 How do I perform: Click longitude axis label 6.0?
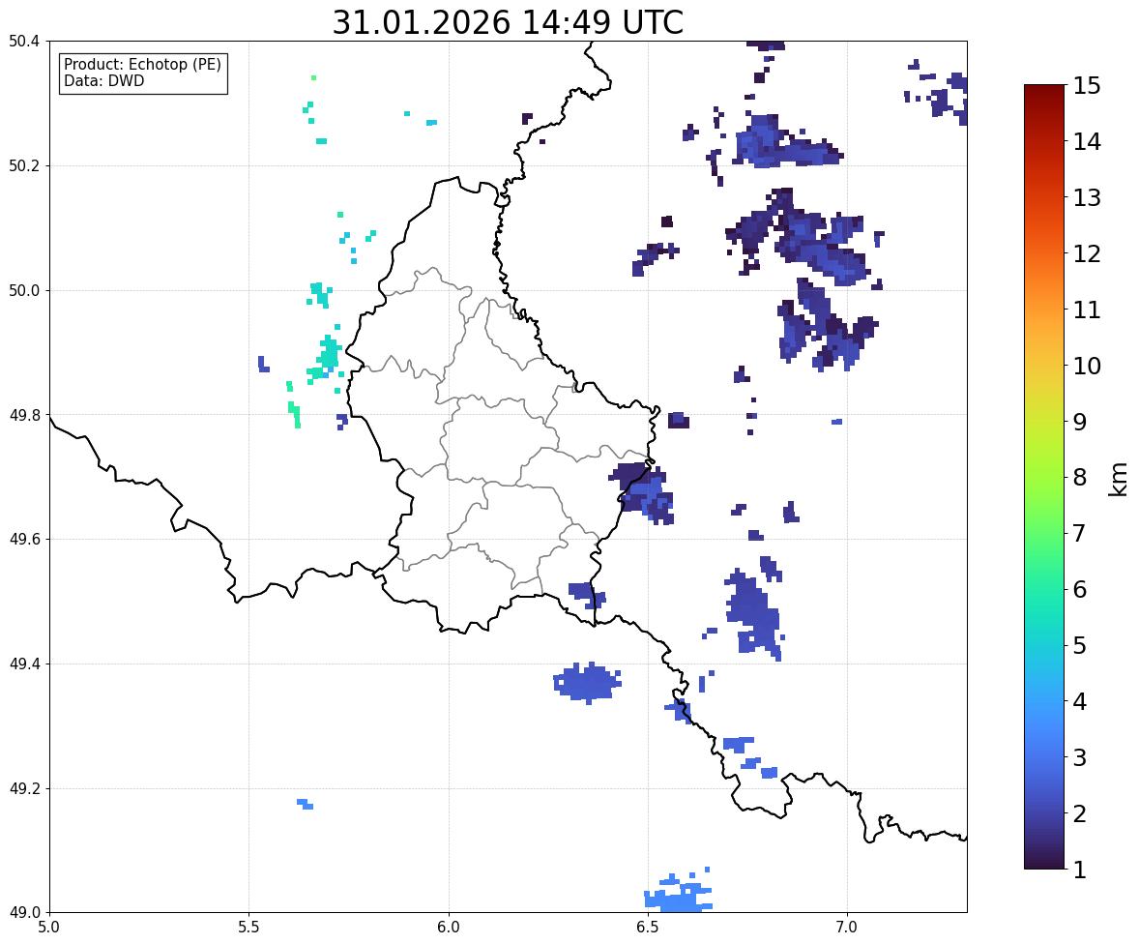pos(449,928)
